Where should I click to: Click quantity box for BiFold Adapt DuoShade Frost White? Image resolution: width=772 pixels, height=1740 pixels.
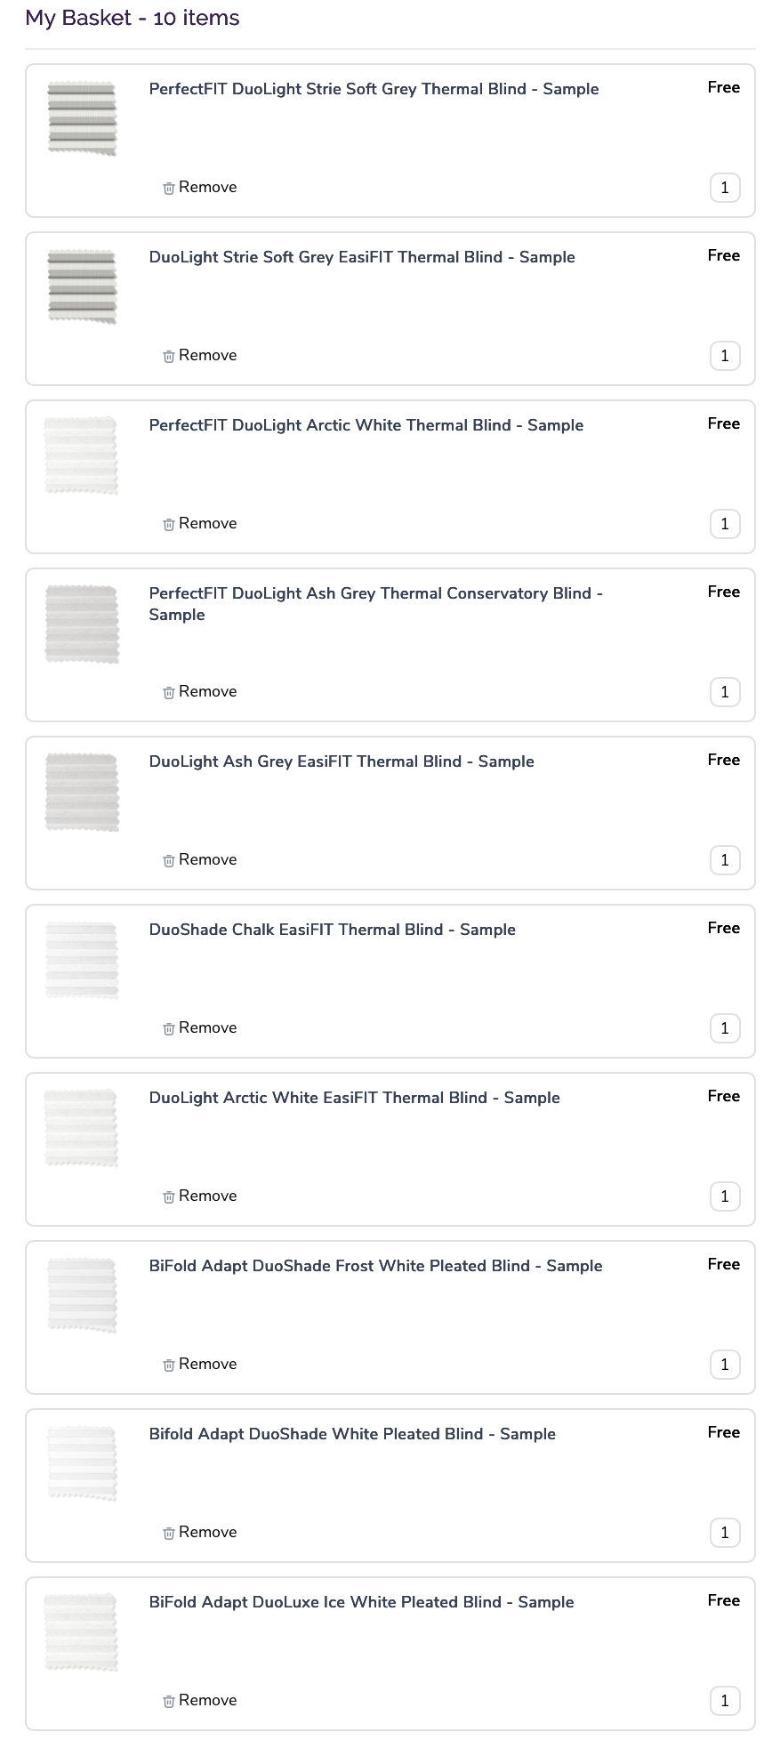725,1365
